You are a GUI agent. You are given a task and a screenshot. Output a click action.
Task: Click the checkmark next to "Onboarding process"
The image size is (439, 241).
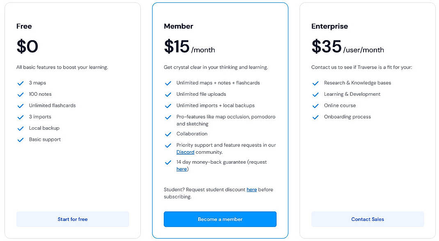pyautogui.click(x=315, y=117)
